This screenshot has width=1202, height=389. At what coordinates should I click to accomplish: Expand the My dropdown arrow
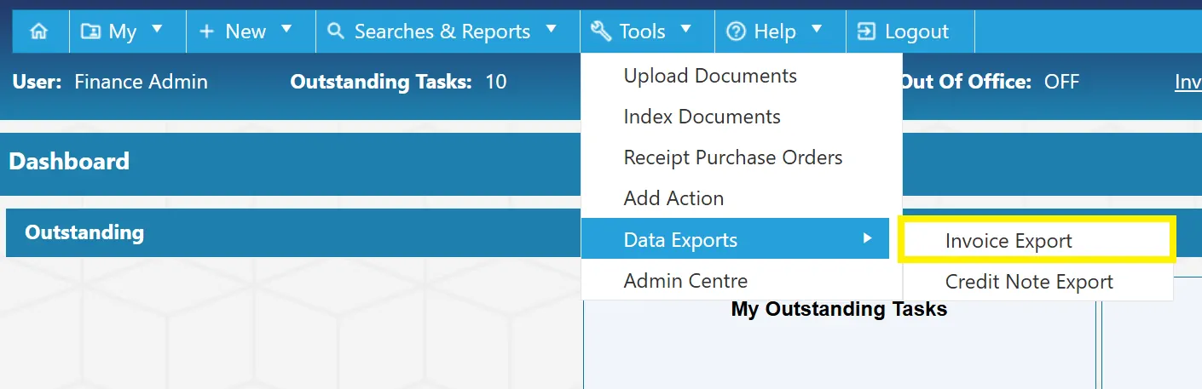[157, 29]
